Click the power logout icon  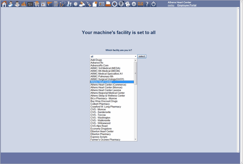[153, 4]
